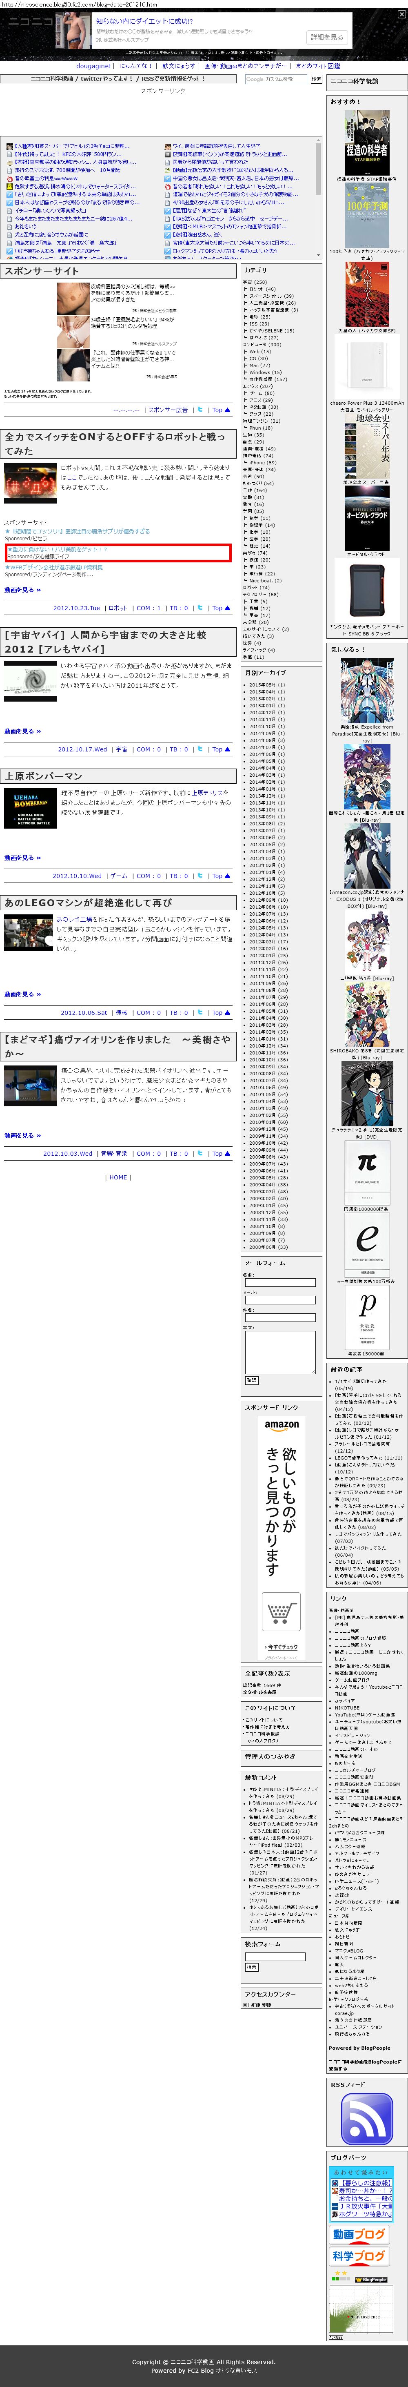Image resolution: width=408 pixels, height=2387 pixels.
Task: Go to dougagine! in top navigation
Action: click(93, 66)
